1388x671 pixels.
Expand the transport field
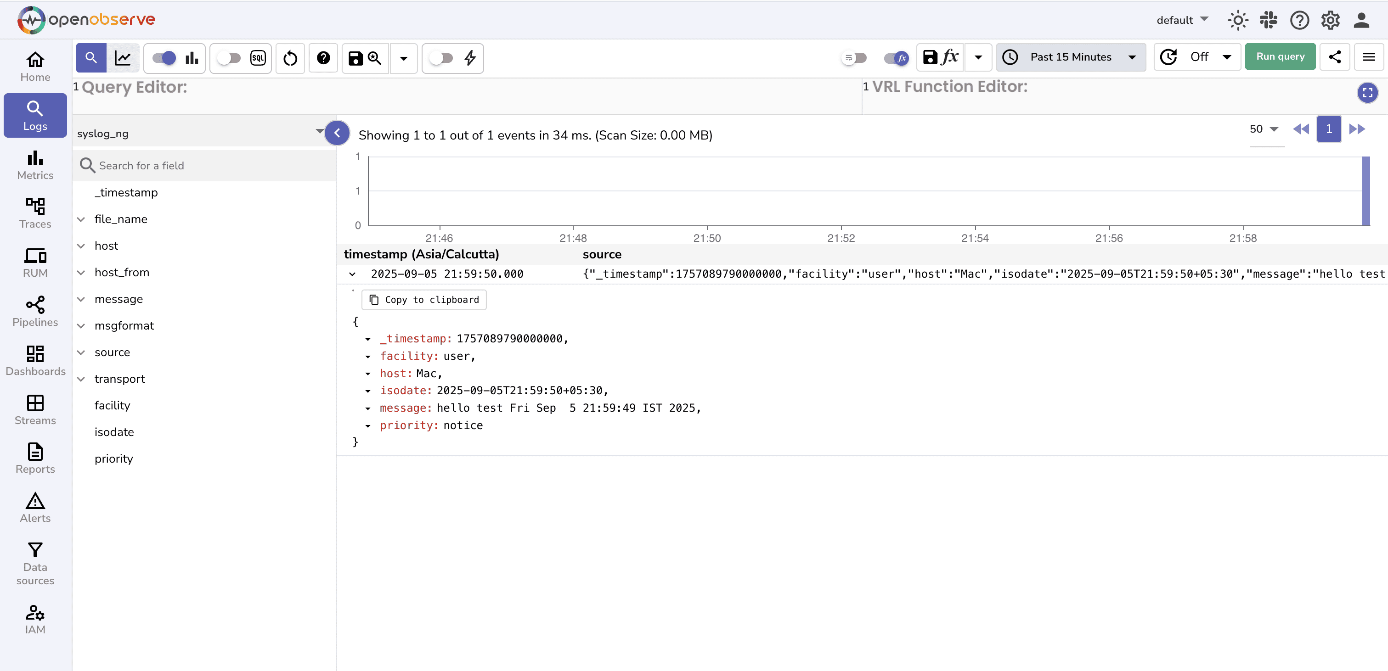(x=81, y=379)
